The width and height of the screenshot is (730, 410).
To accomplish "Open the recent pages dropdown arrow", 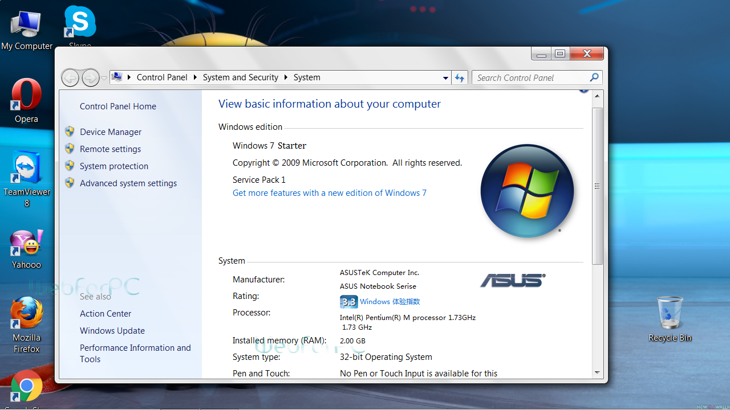I will [x=104, y=78].
